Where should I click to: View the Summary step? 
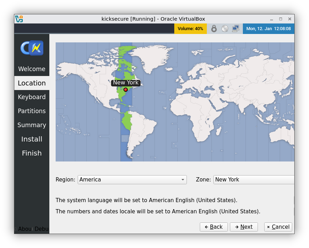click(31, 125)
